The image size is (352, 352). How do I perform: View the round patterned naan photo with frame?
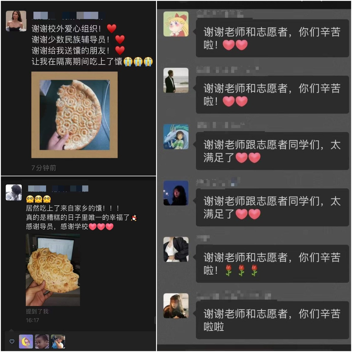(x=75, y=115)
